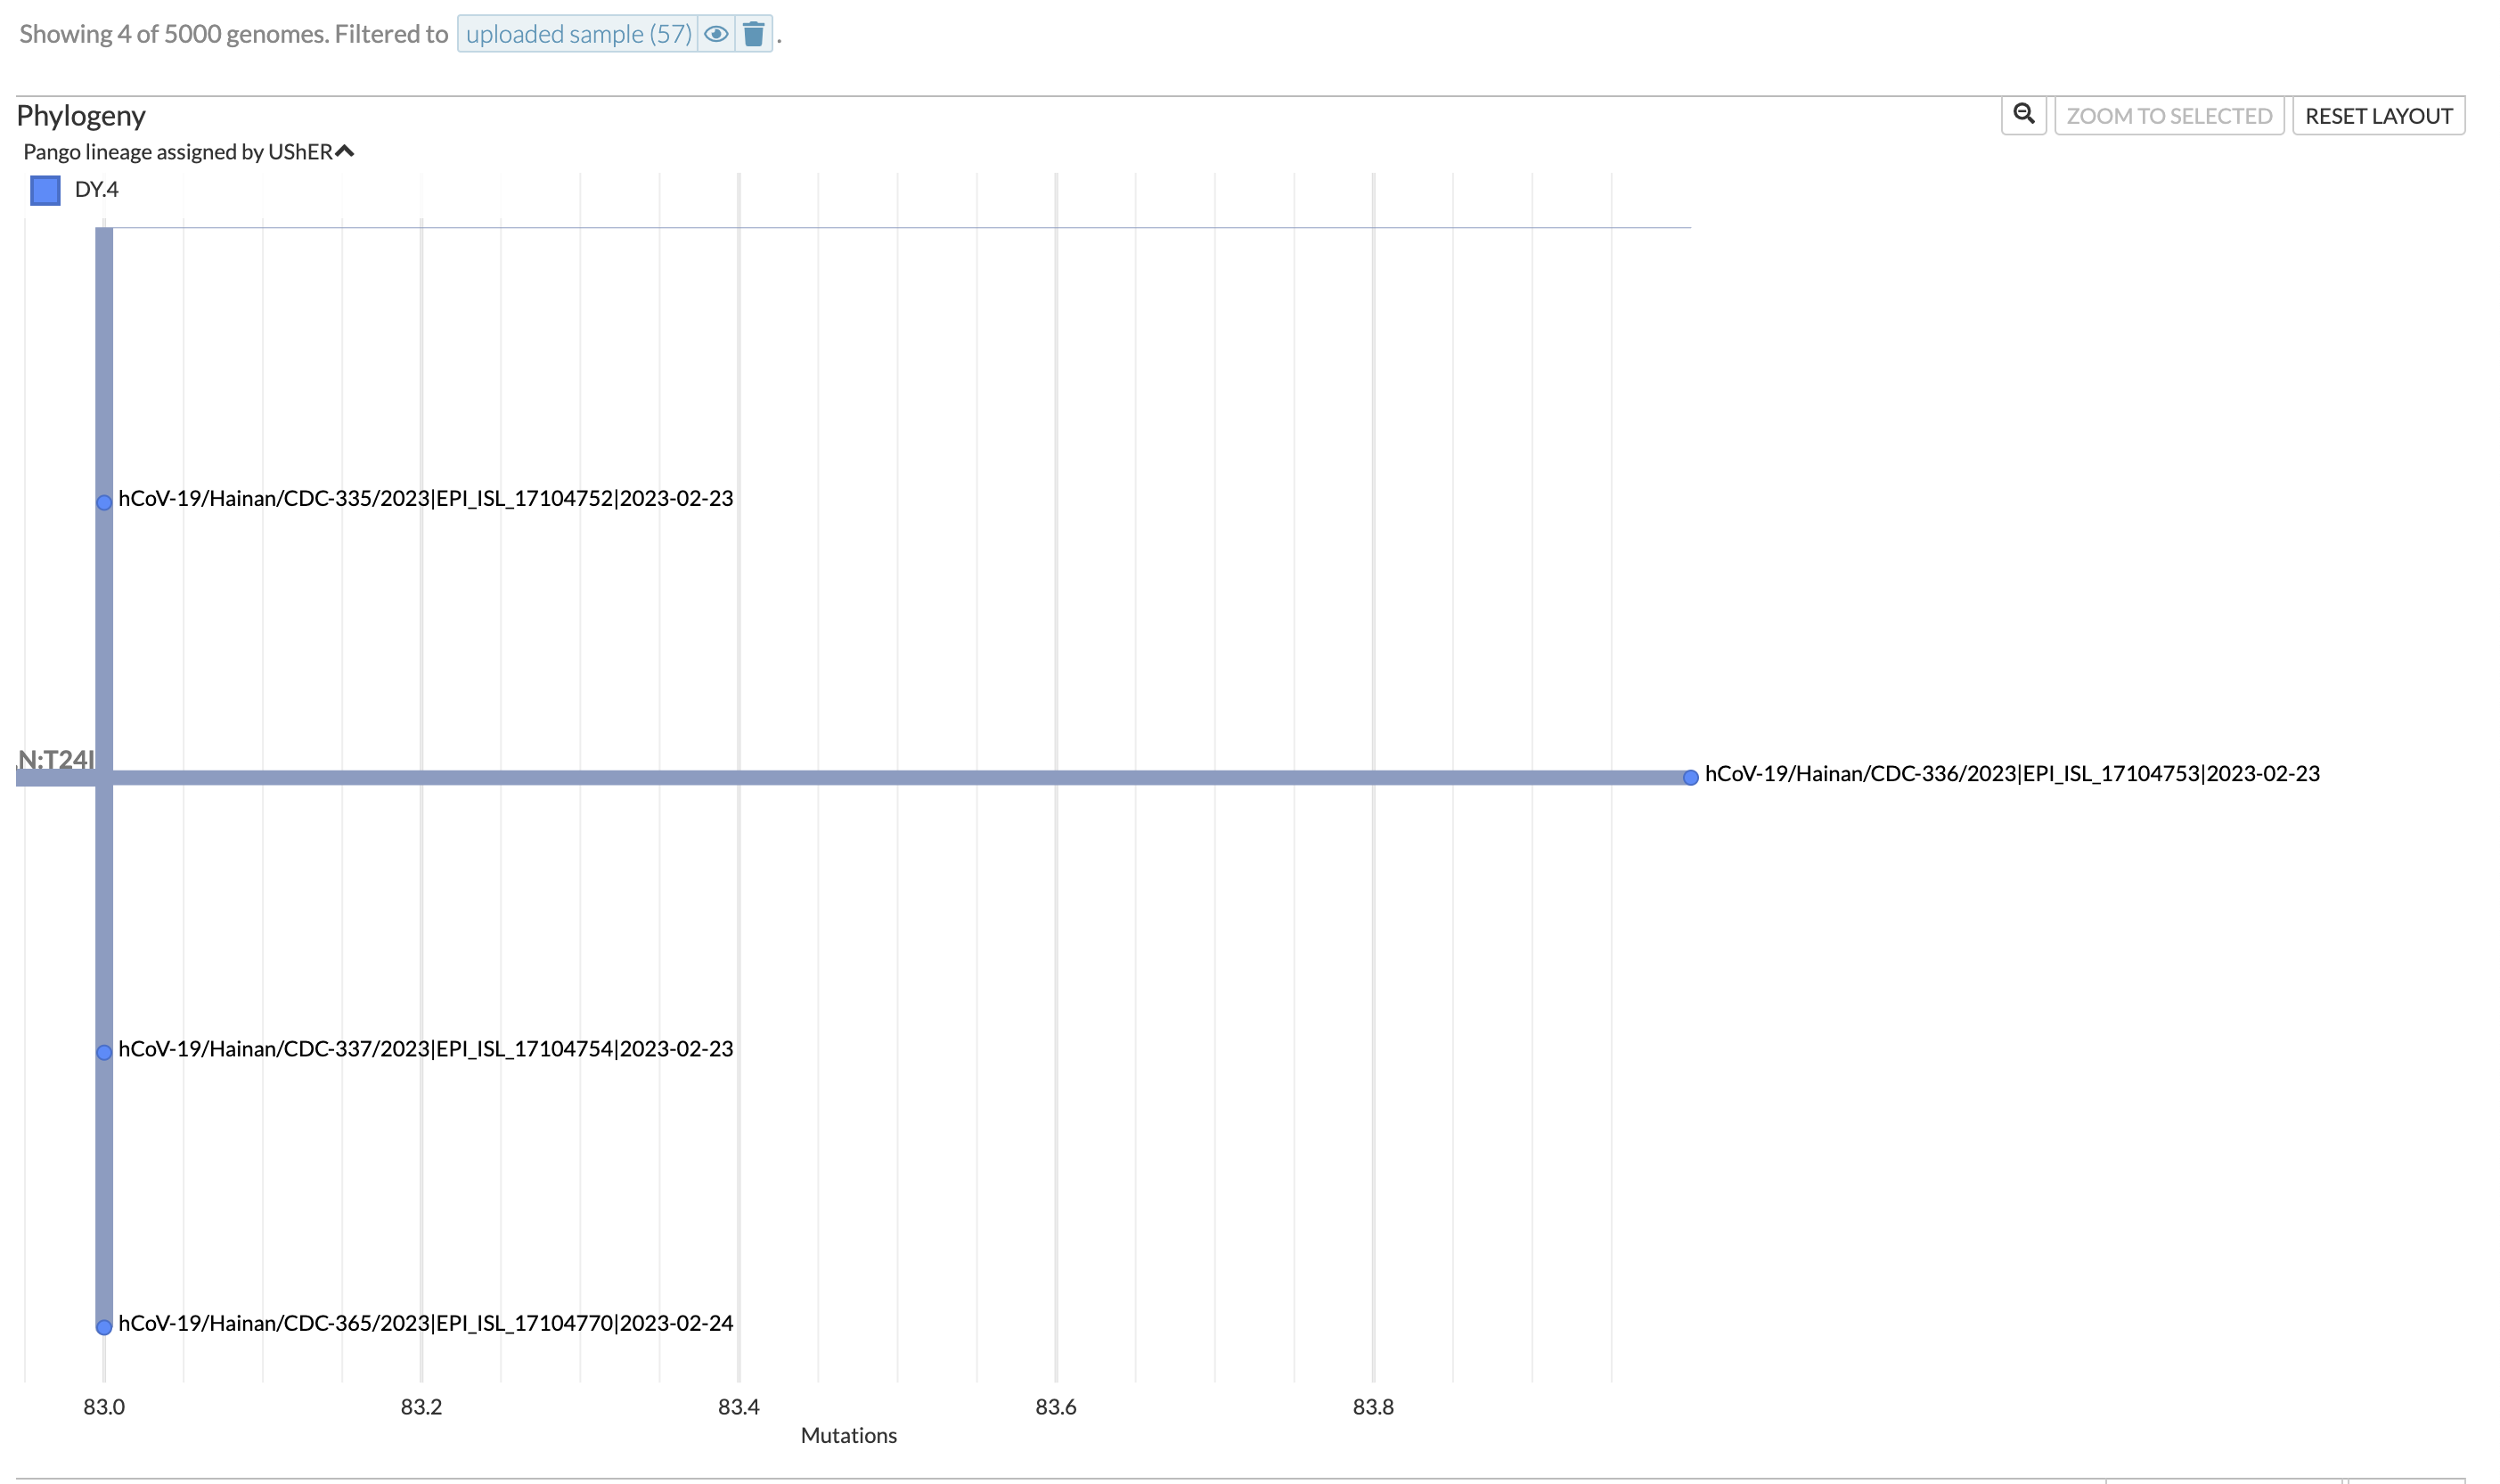
Task: Select the Hainan/CDC-336 tip node circle
Action: (x=1690, y=778)
